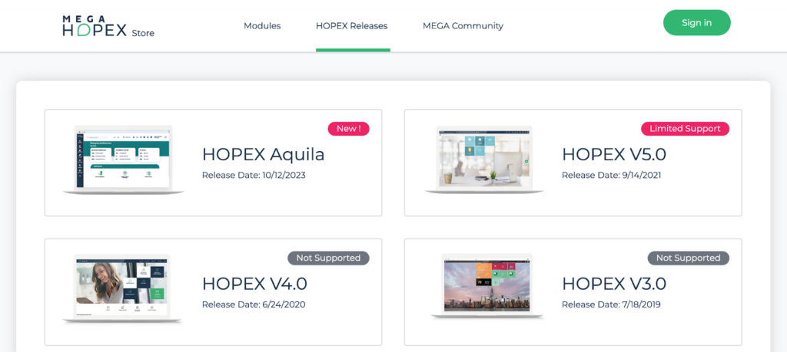Open the HOPEX Aquila laptop thumbnail
787x352 pixels.
pos(124,160)
